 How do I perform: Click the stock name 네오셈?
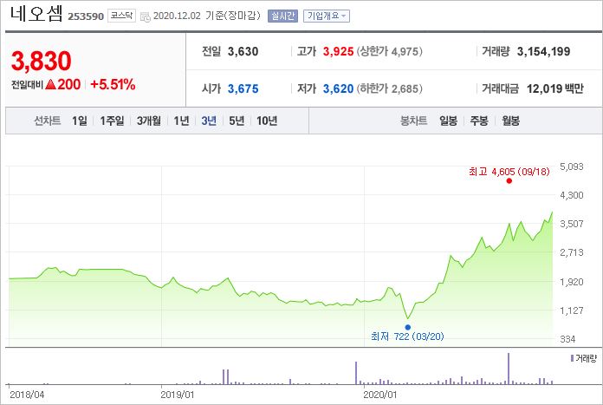click(36, 13)
